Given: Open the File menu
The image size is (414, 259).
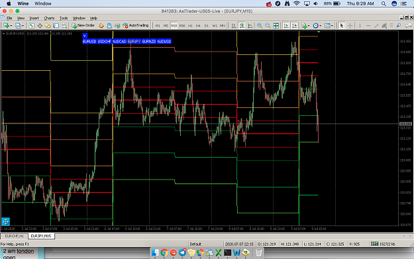Looking at the screenshot, I should [9, 19].
